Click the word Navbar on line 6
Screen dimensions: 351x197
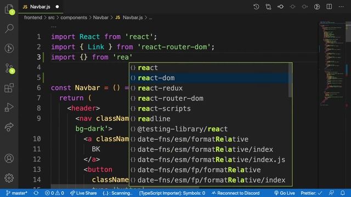point(87,88)
